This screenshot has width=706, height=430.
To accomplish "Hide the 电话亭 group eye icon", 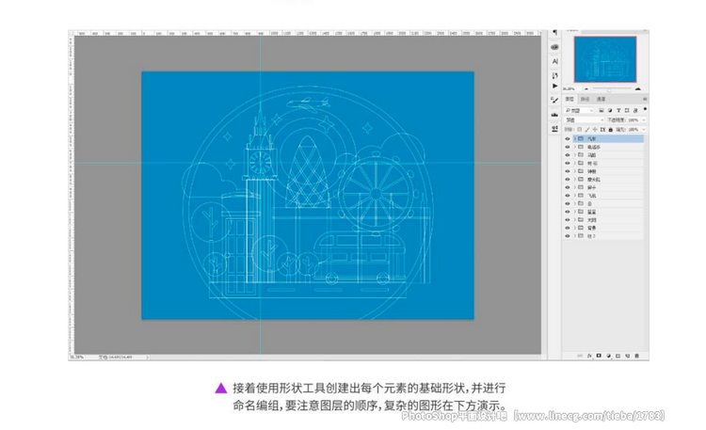I will (x=568, y=147).
